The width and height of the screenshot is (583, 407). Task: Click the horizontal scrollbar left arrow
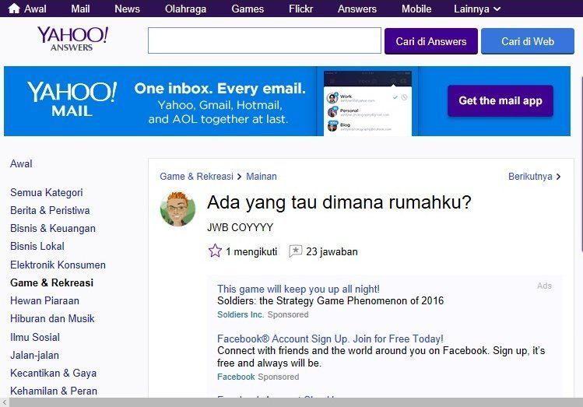pos(5,402)
